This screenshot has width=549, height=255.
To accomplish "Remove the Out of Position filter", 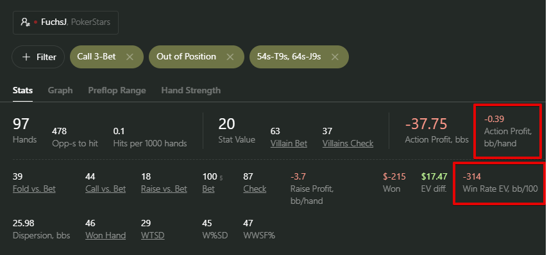I will 230,57.
